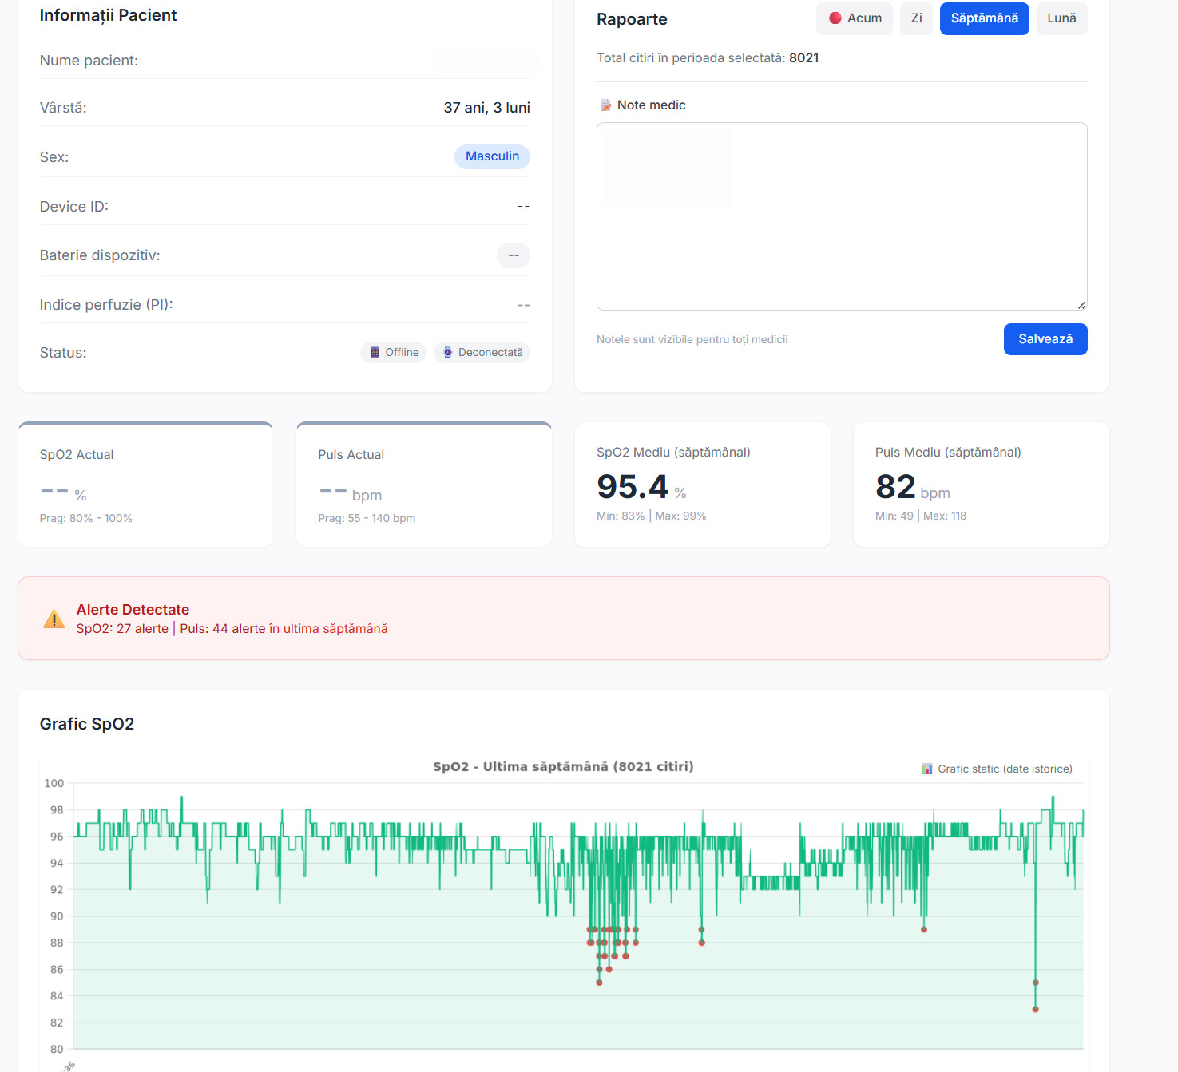Click the lowest SpO2 alert point at 83
Screen dimensions: 1178x1072
coord(1035,1009)
